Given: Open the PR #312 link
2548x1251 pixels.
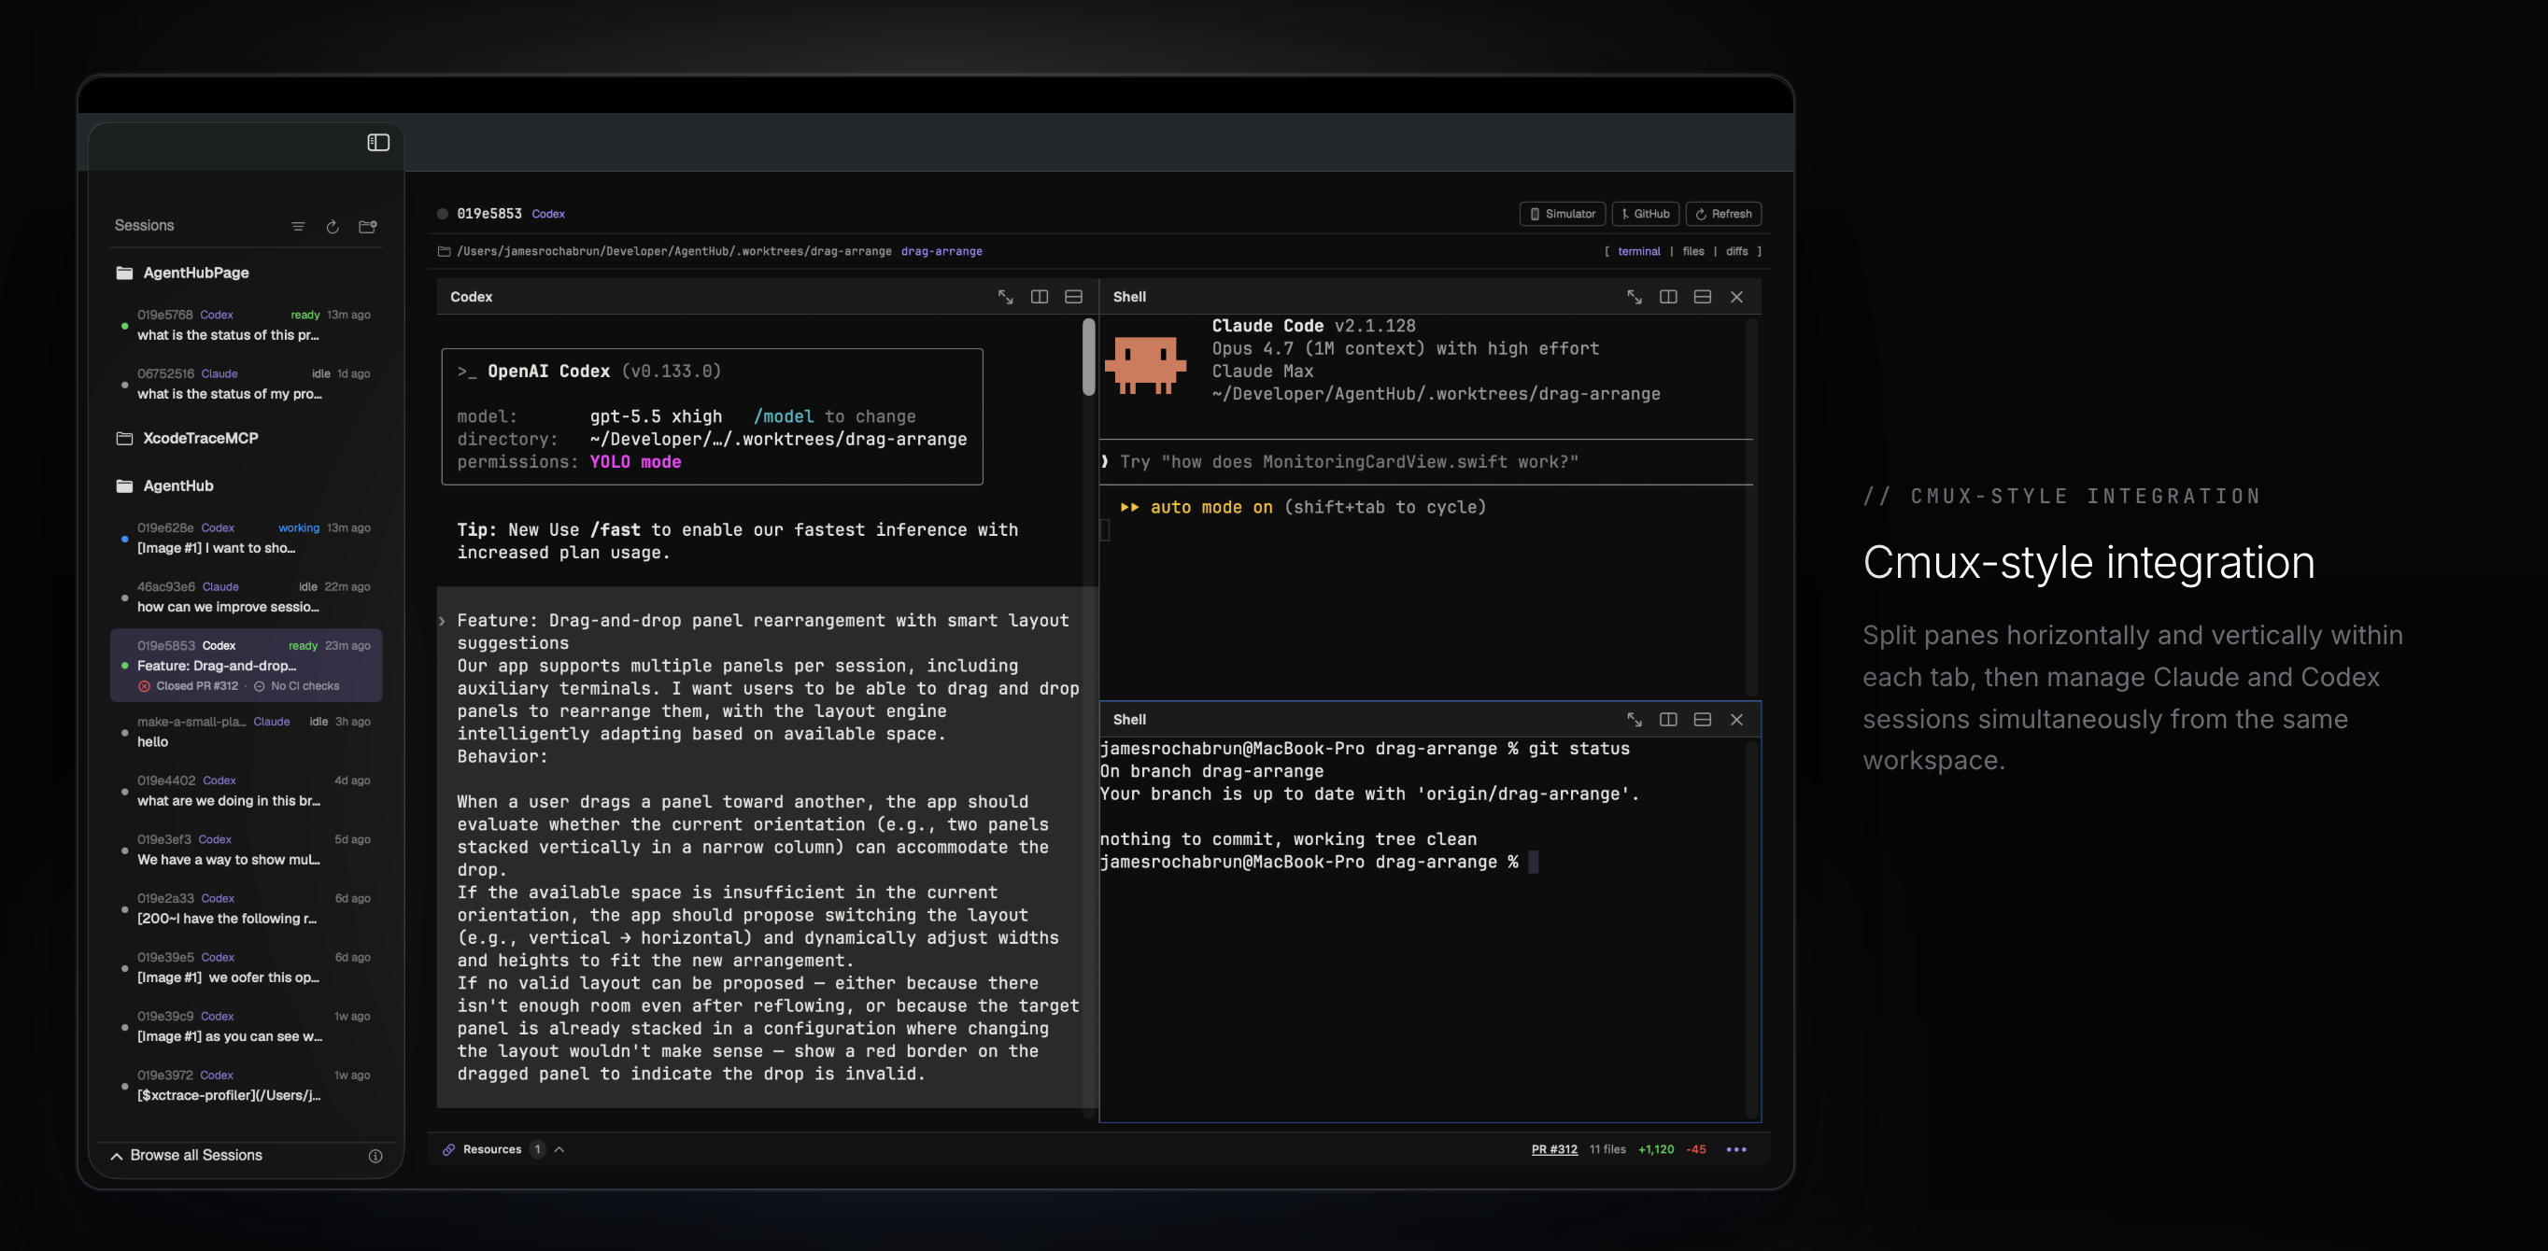Looking at the screenshot, I should click(1554, 1149).
